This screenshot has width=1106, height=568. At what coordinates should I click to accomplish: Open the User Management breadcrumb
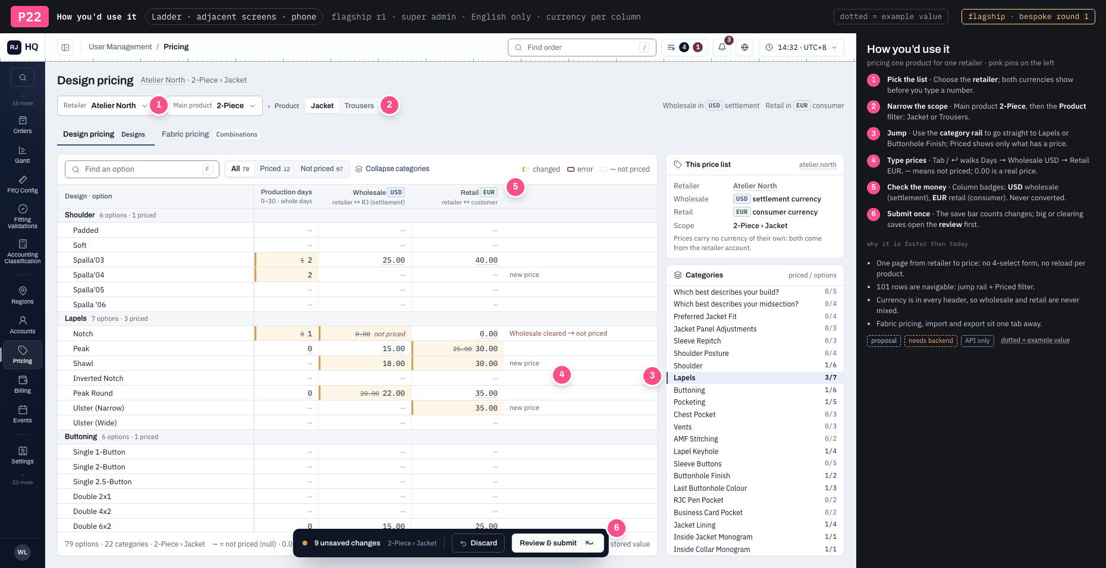click(x=120, y=47)
